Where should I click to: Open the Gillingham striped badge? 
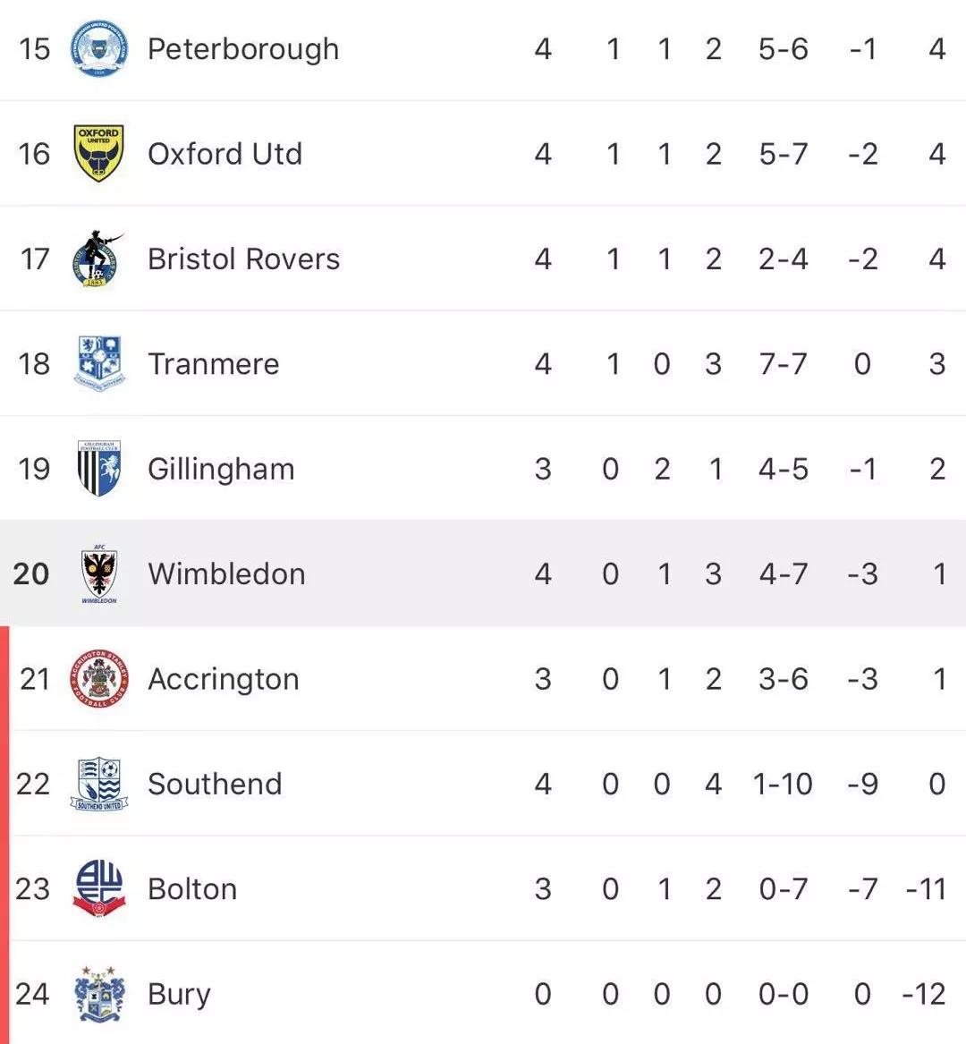click(98, 469)
